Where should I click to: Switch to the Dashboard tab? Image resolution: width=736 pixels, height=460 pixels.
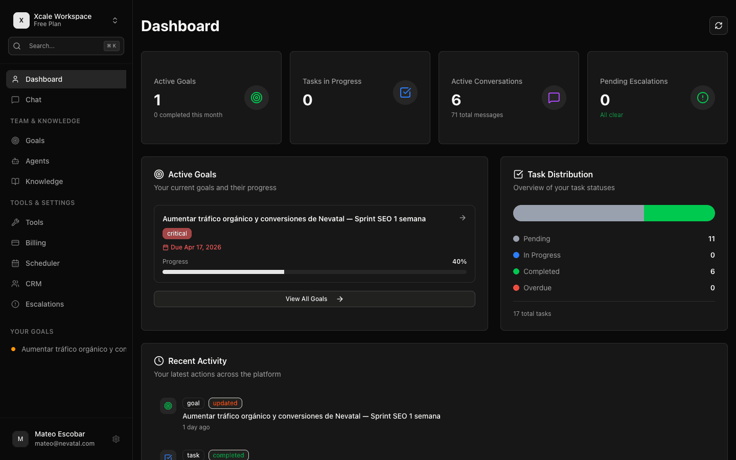click(43, 79)
